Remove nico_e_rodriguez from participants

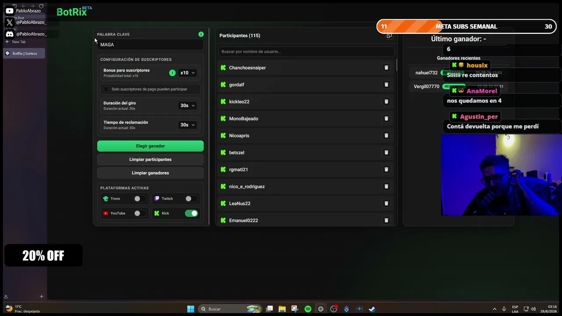tap(386, 187)
